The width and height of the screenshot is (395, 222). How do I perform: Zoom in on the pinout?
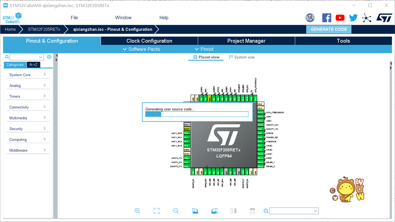(x=138, y=211)
